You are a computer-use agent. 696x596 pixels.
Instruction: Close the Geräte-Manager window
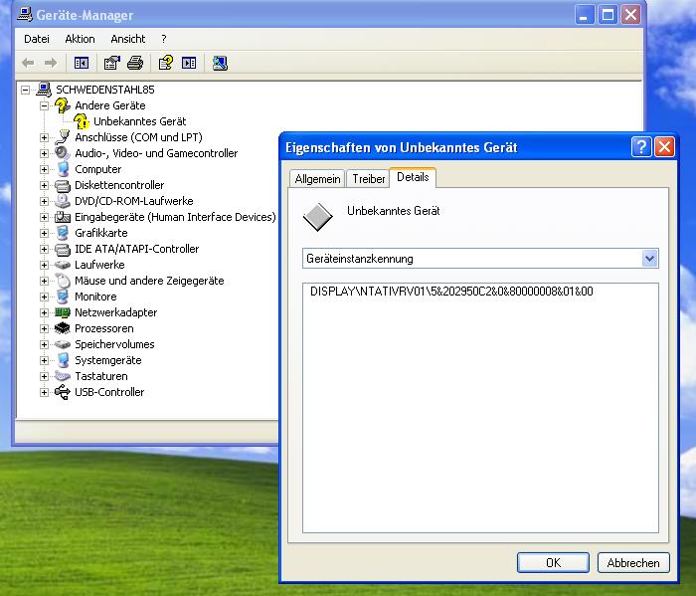coord(630,15)
